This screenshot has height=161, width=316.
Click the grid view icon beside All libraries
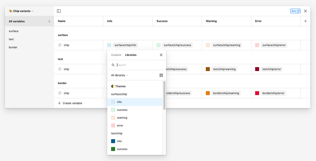tap(161, 75)
